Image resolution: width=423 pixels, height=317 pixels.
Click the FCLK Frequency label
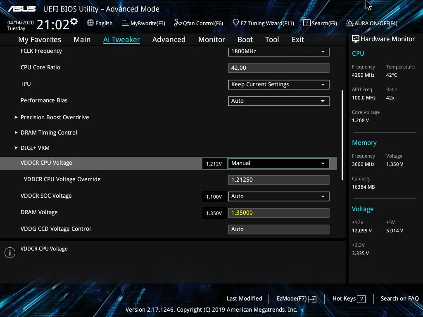pyautogui.click(x=41, y=51)
